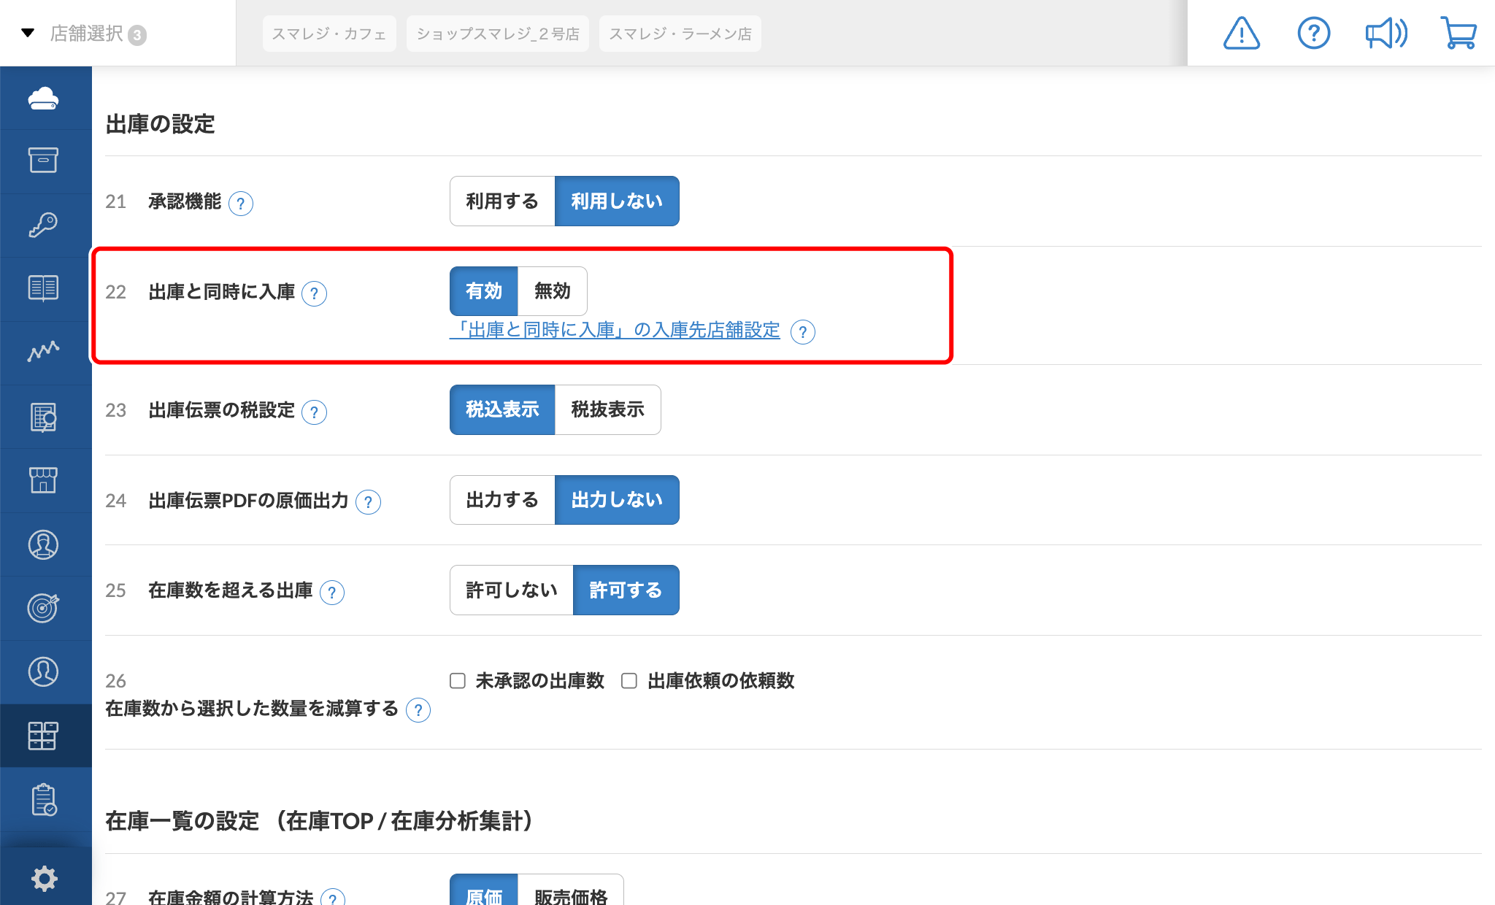This screenshot has height=905, width=1495.
Task: Open the shopping cart icon
Action: click(1459, 34)
